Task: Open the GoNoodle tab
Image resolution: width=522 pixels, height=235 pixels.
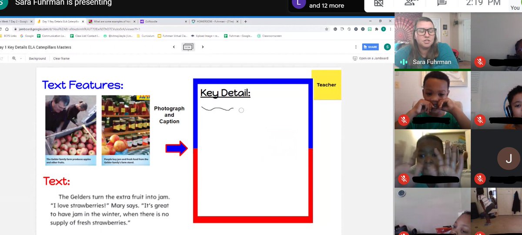Action: click(x=164, y=21)
